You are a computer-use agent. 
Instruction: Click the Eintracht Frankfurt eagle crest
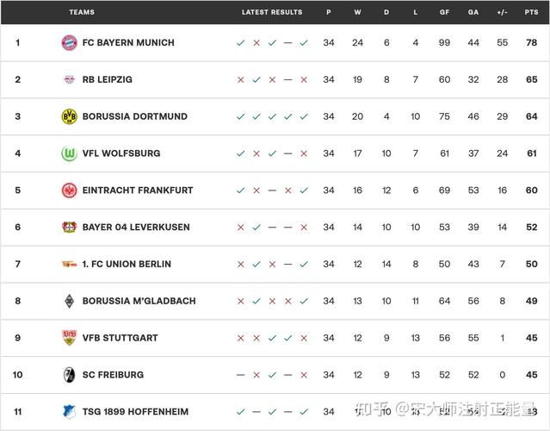[x=69, y=191]
